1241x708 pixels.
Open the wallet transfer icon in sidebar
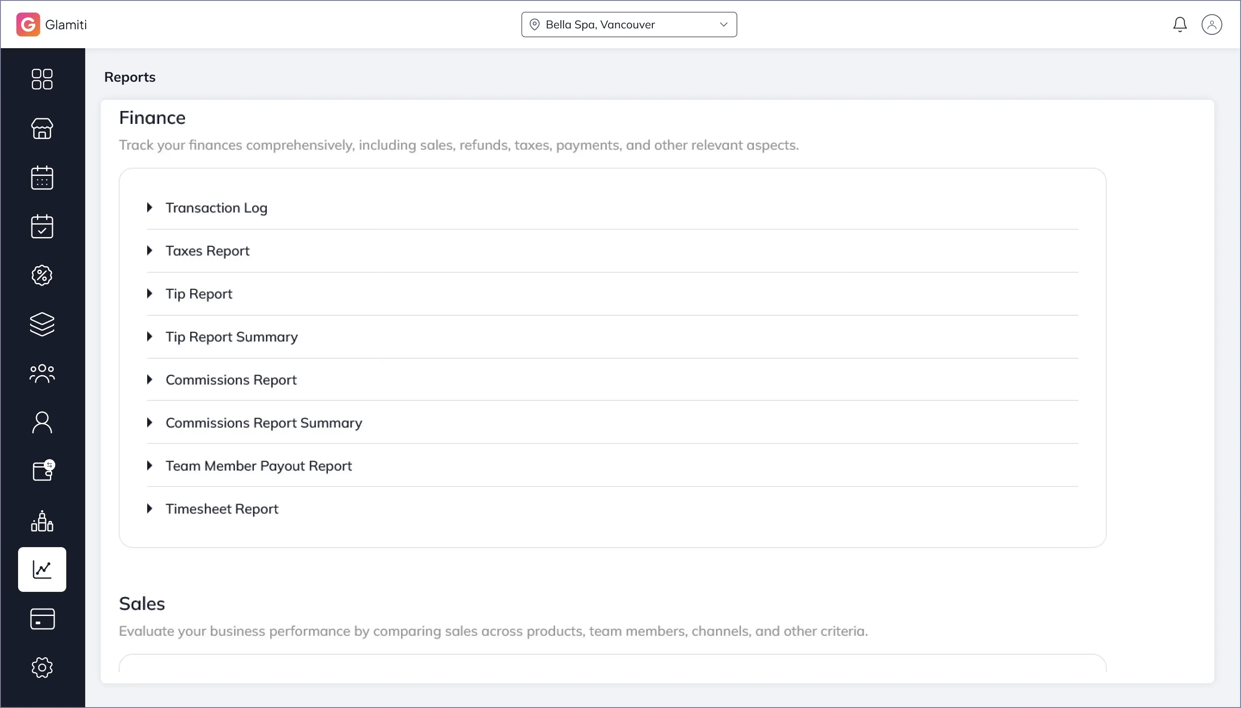point(43,471)
